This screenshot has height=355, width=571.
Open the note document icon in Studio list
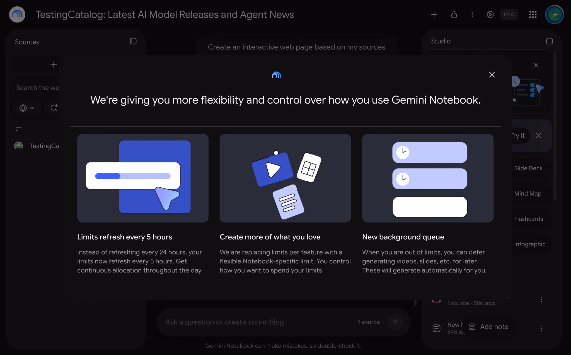pyautogui.click(x=436, y=328)
